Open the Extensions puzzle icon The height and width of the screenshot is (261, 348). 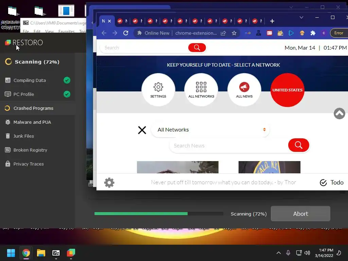tap(313, 33)
